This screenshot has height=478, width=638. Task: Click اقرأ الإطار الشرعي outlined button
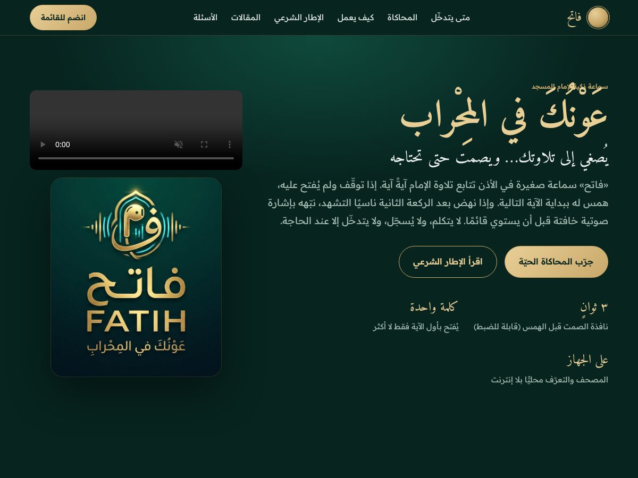click(x=448, y=262)
